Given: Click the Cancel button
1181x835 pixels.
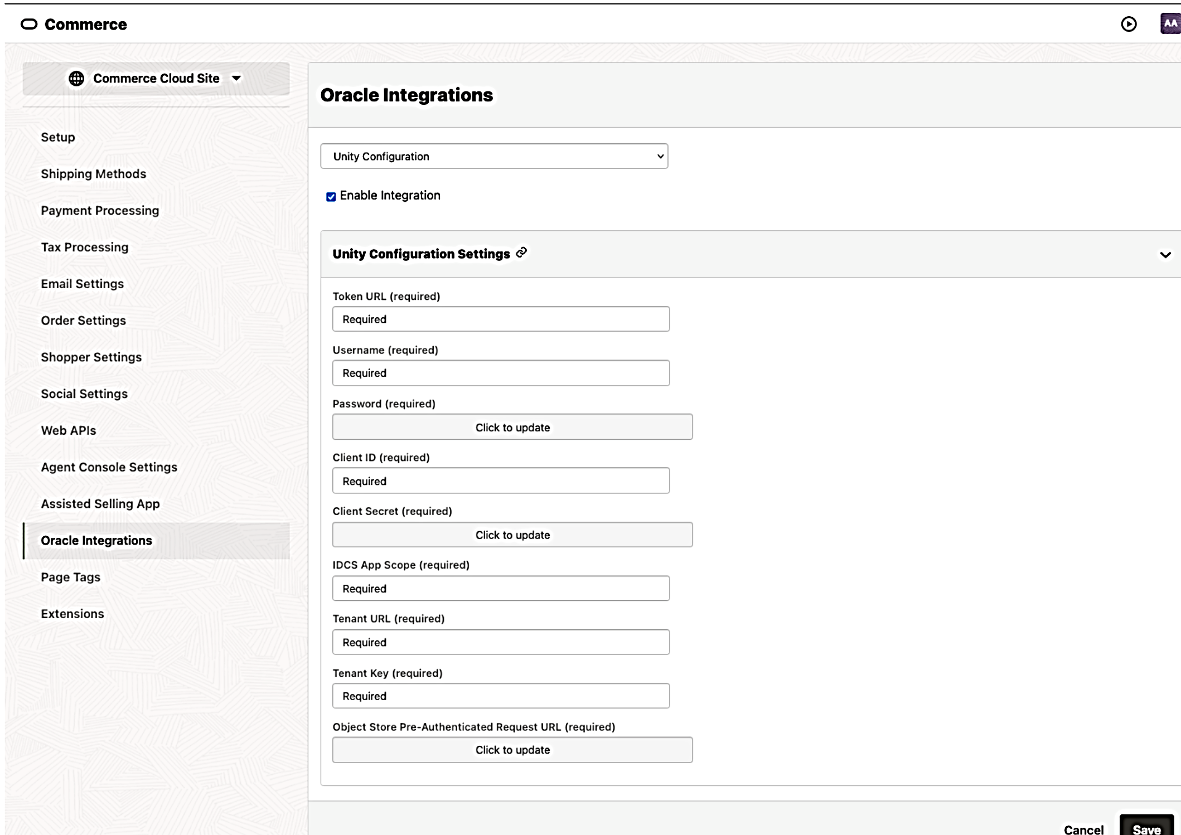Looking at the screenshot, I should click(x=1083, y=829).
